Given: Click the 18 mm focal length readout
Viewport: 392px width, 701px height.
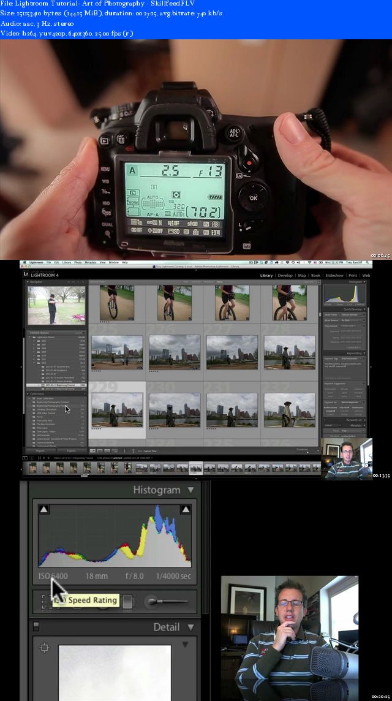Looking at the screenshot, I should tap(97, 576).
